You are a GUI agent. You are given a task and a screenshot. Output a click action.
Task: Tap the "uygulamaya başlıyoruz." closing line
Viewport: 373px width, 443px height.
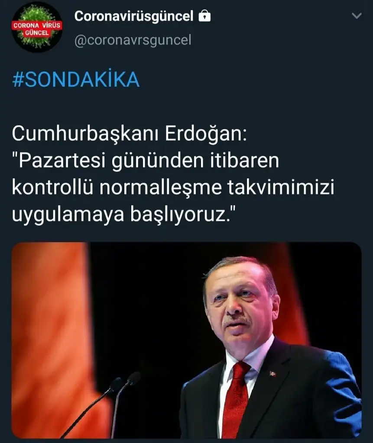point(124,215)
